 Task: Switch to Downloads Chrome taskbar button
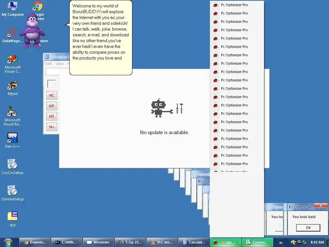(35, 242)
